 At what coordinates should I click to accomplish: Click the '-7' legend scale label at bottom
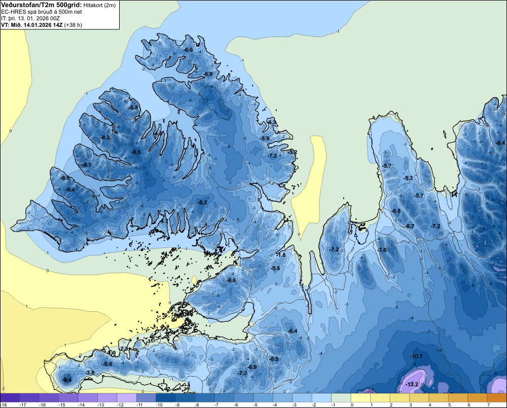(218, 405)
